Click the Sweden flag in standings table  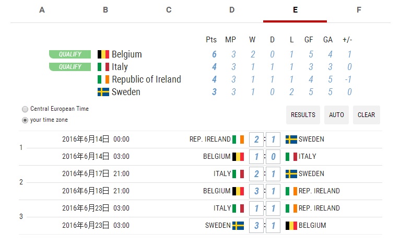(103, 92)
